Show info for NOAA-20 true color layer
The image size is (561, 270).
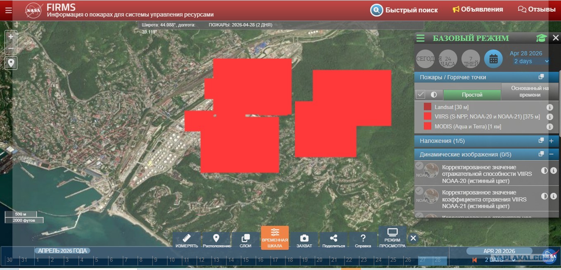pyautogui.click(x=554, y=171)
